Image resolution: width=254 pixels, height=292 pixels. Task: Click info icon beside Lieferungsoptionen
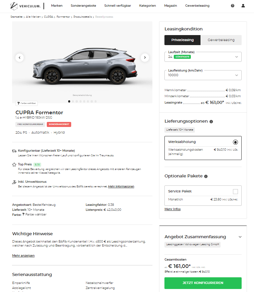211,122
